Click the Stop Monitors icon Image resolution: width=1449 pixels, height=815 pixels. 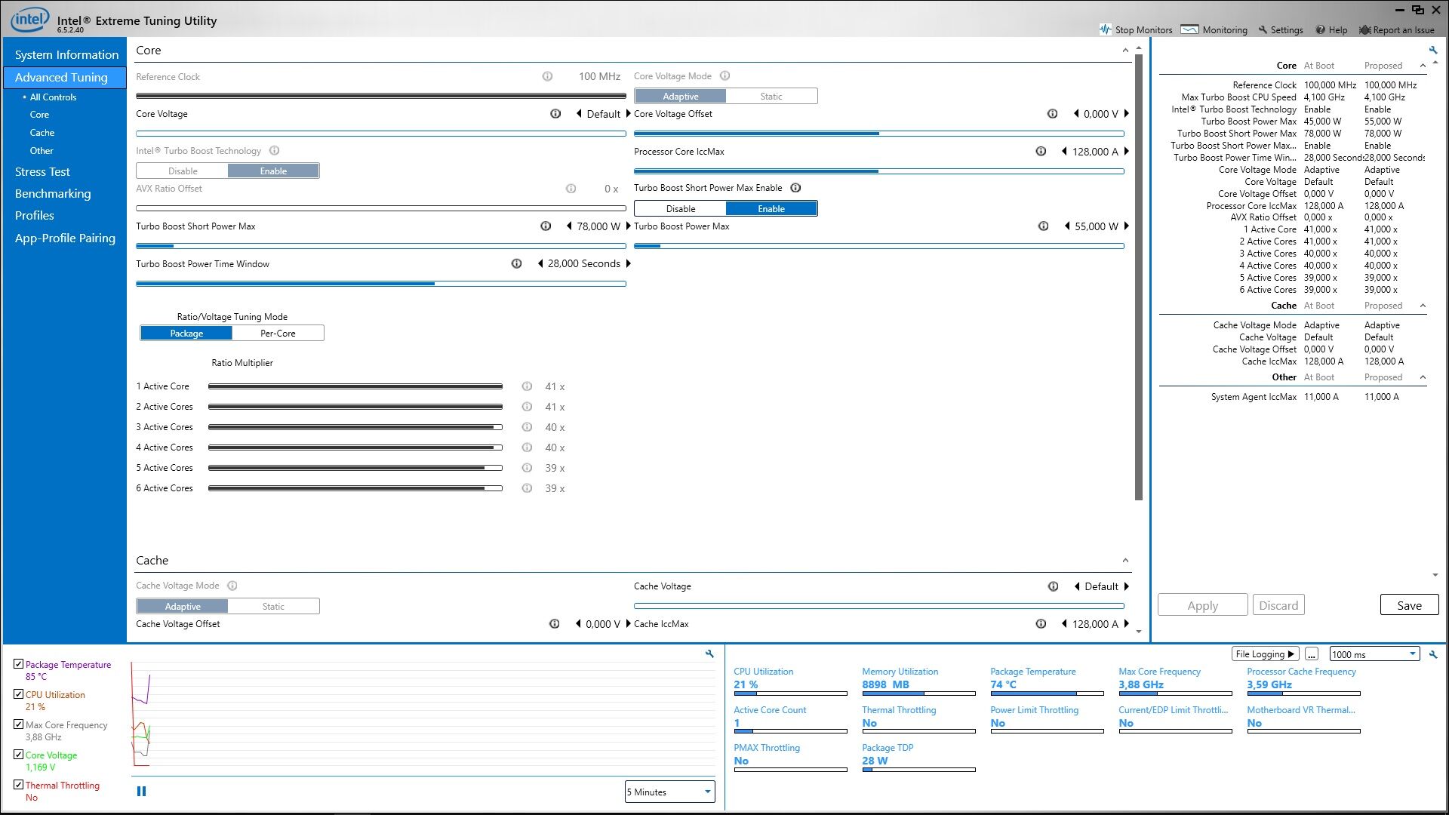[1106, 29]
